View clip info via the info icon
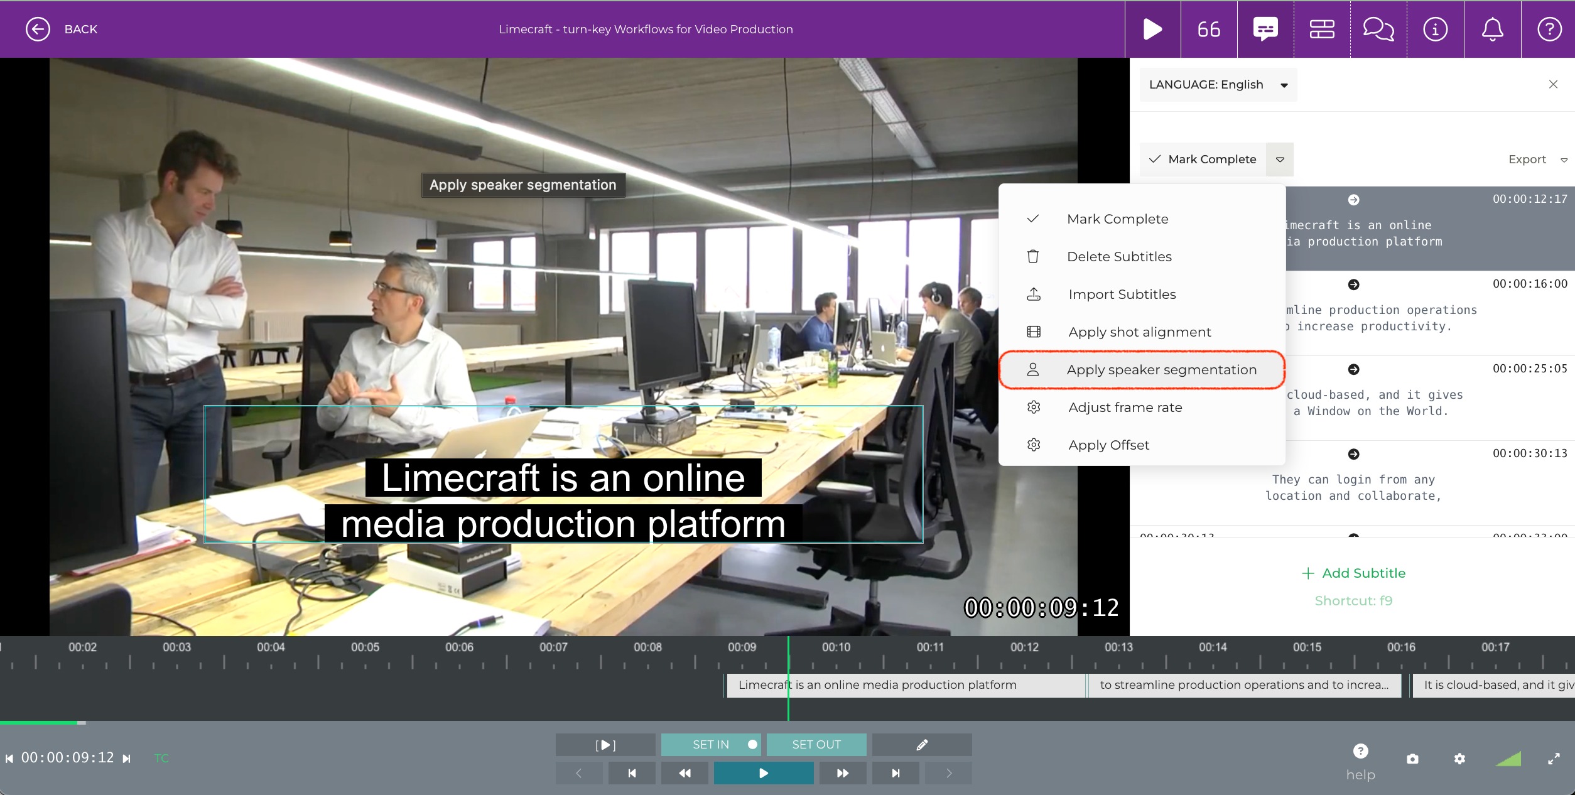 (x=1435, y=29)
